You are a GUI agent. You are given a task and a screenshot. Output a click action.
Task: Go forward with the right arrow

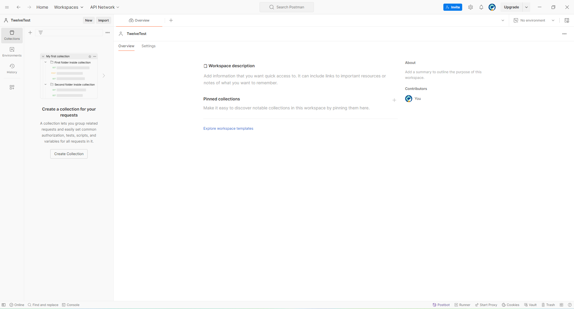29,7
